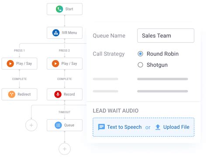
Task: Select the Queue node label
Action: 69,125
